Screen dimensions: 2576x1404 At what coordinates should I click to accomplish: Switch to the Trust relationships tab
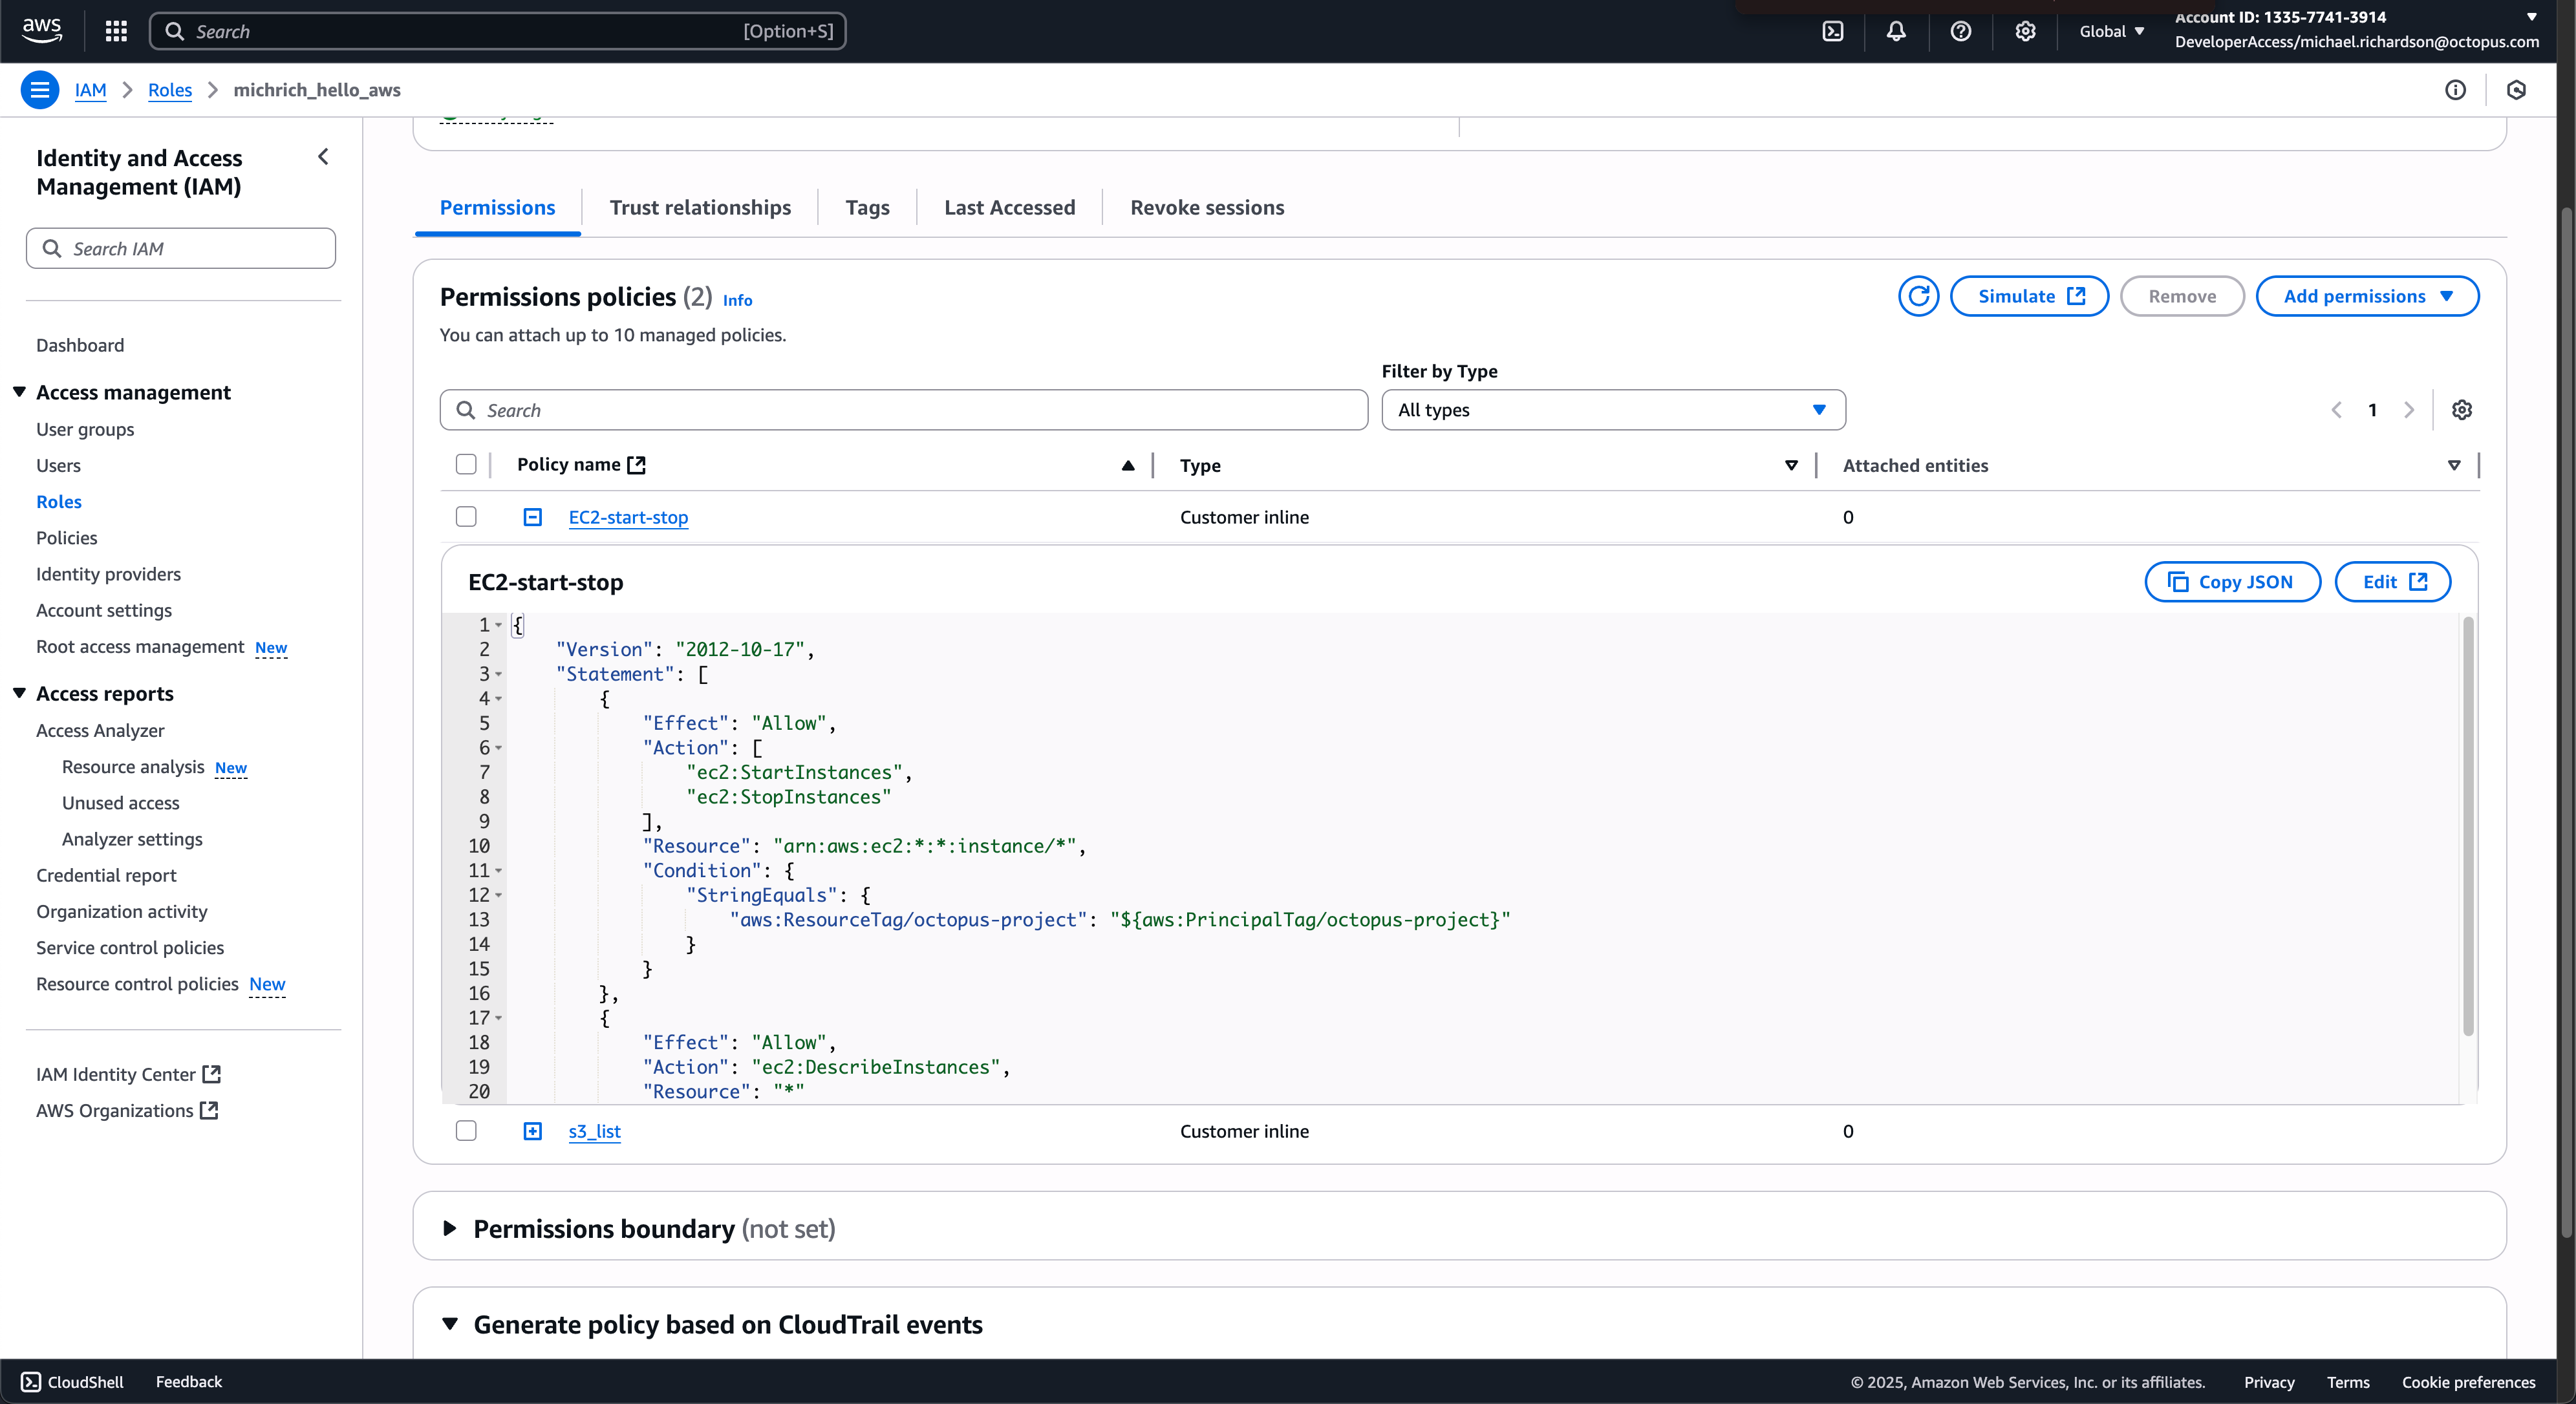700,207
